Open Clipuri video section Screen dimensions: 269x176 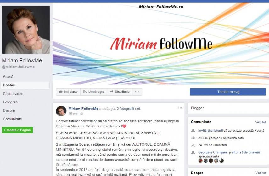[13, 94]
